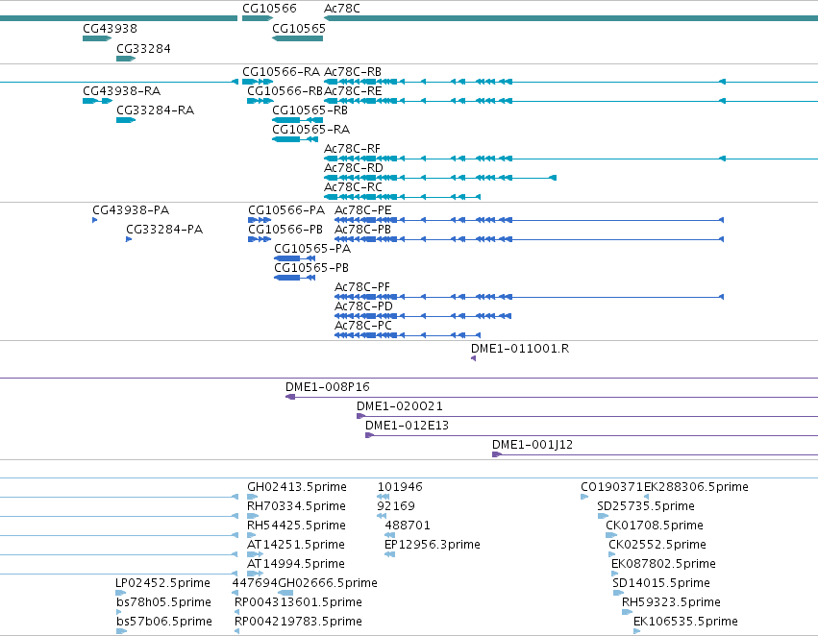Select BAC label DME1-008P16

click(328, 387)
